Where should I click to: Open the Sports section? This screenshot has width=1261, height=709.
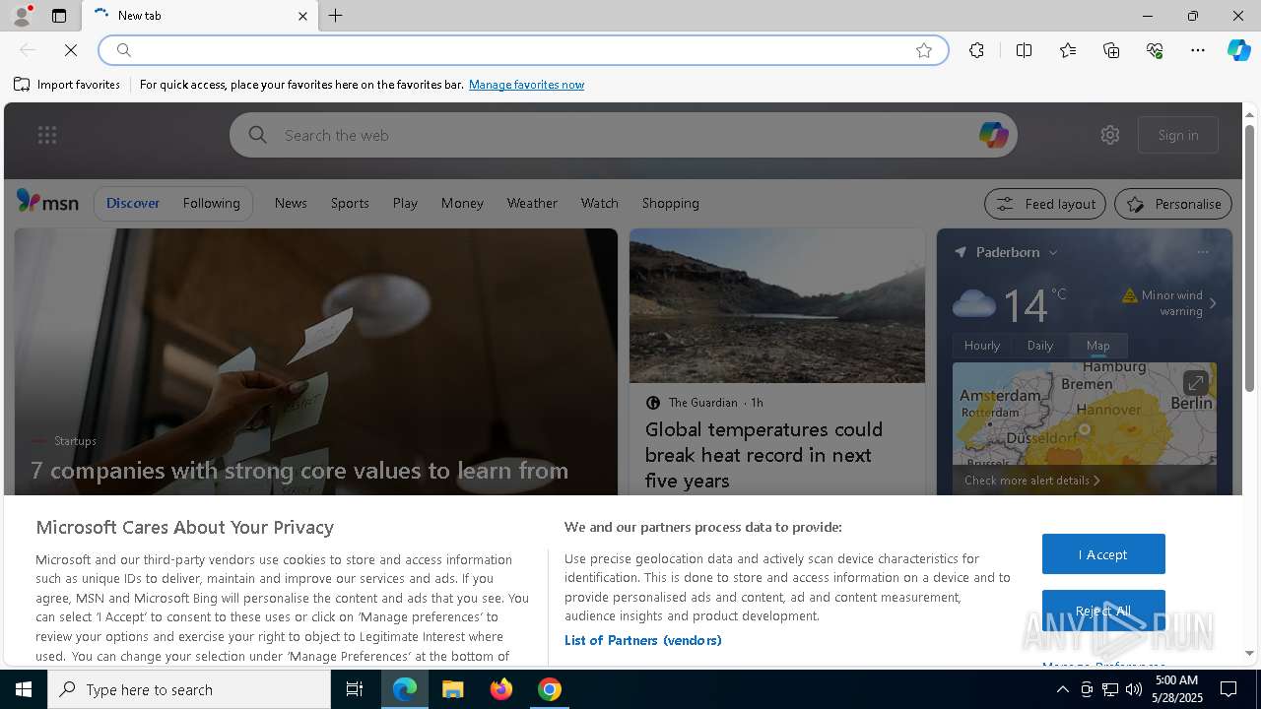pos(350,203)
